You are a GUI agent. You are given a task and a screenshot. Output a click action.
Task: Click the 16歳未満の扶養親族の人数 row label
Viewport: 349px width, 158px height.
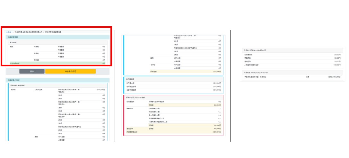(x=158, y=122)
